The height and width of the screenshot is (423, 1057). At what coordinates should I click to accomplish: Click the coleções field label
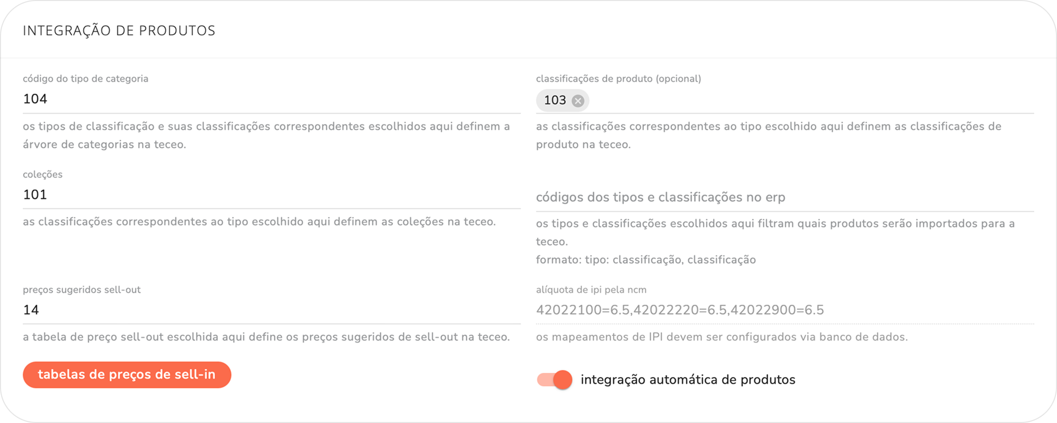(43, 174)
